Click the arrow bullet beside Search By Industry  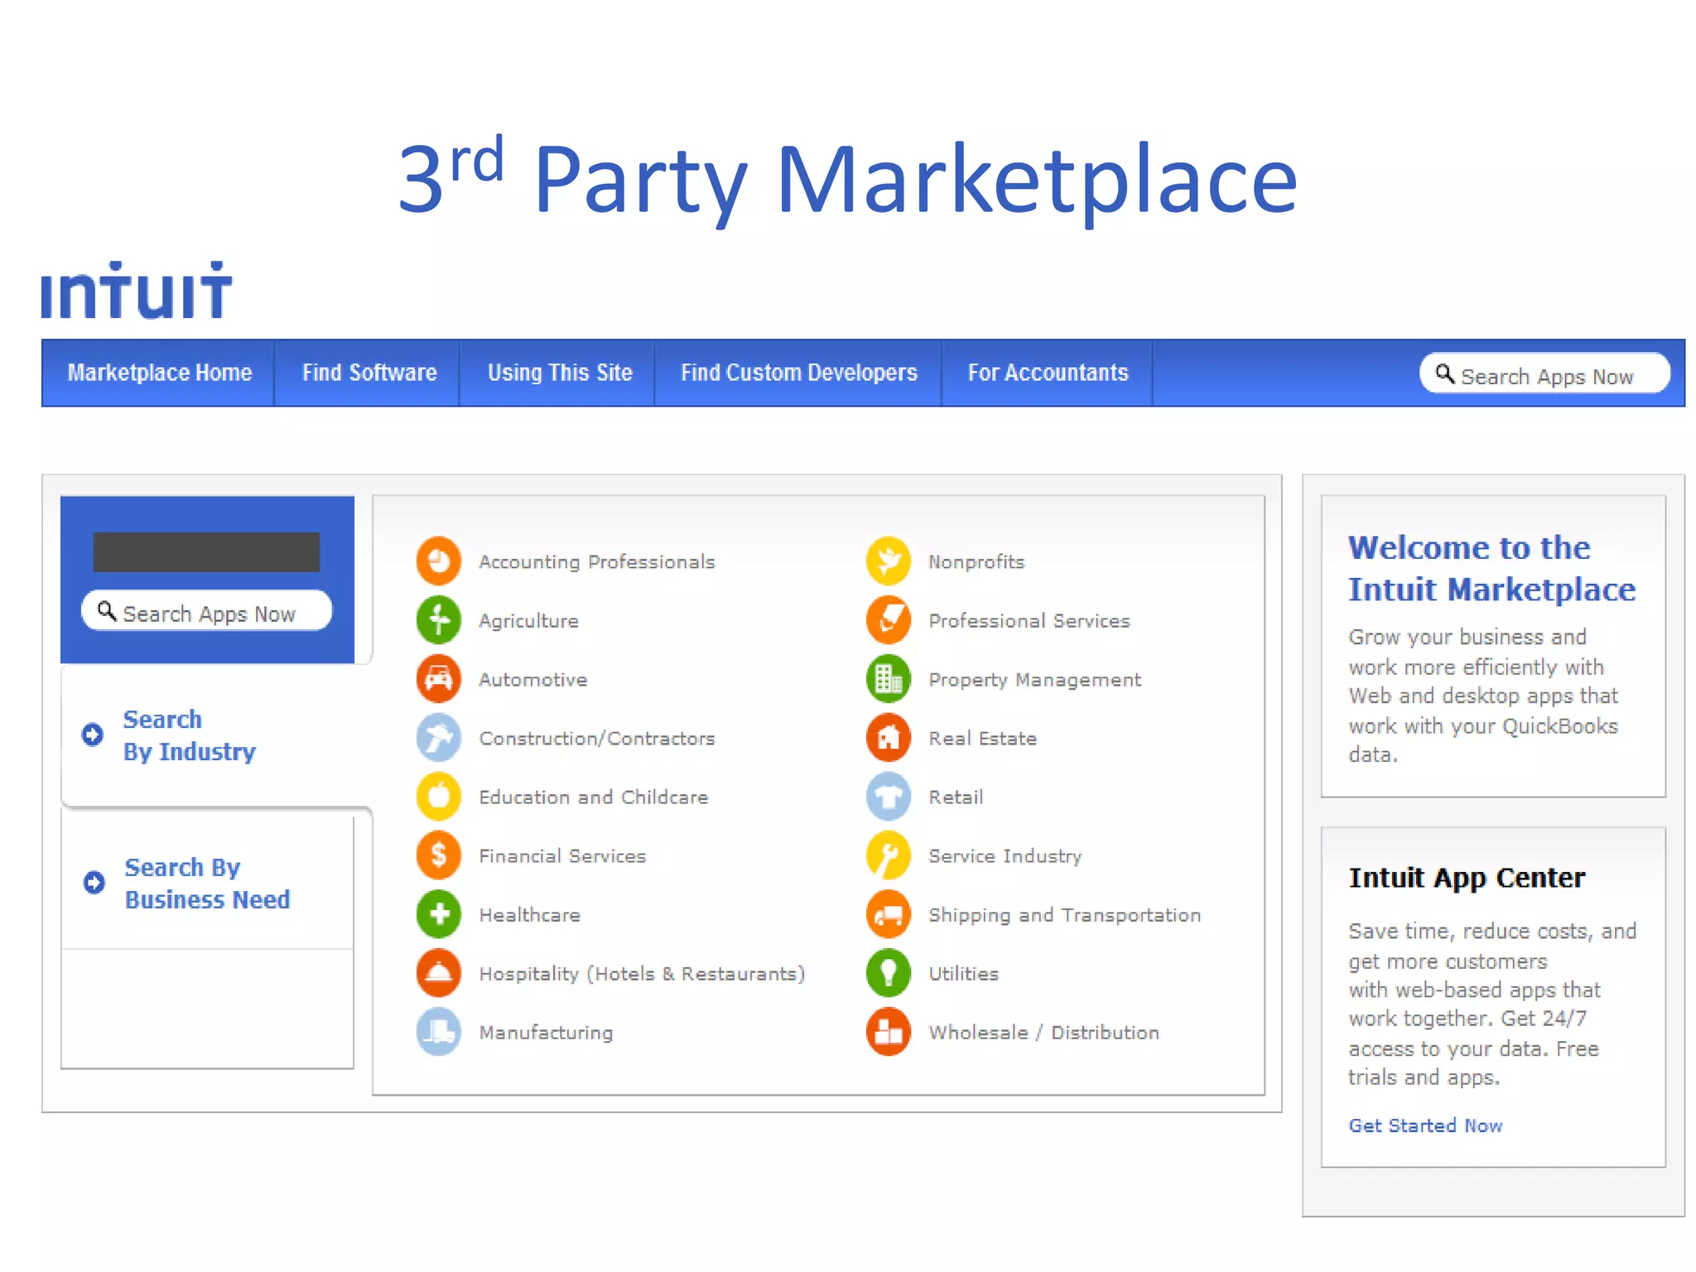[x=93, y=734]
